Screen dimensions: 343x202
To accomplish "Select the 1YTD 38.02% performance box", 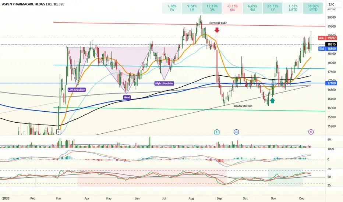I will [x=313, y=8].
